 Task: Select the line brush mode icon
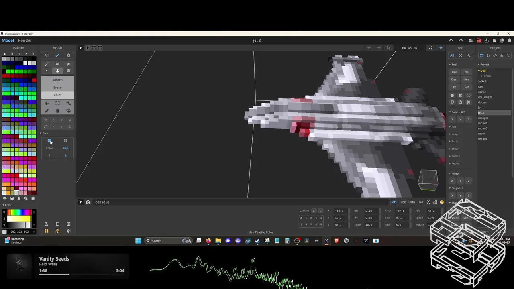(47, 64)
